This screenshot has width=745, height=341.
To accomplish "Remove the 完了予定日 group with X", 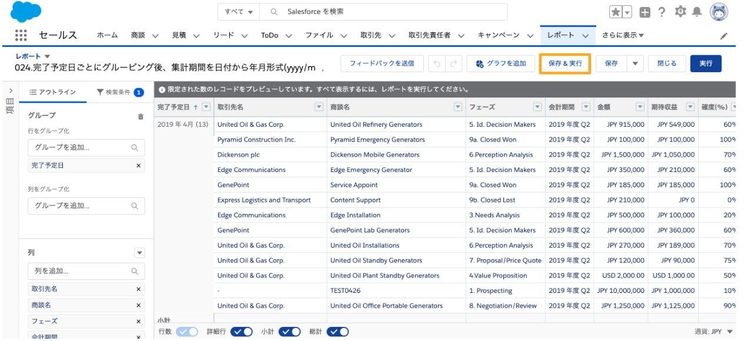I will point(139,166).
